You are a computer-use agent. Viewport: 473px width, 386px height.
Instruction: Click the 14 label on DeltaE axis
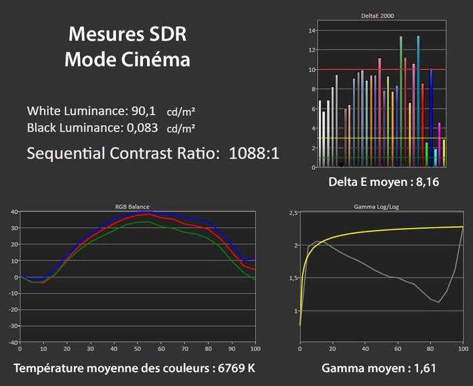tap(312, 31)
